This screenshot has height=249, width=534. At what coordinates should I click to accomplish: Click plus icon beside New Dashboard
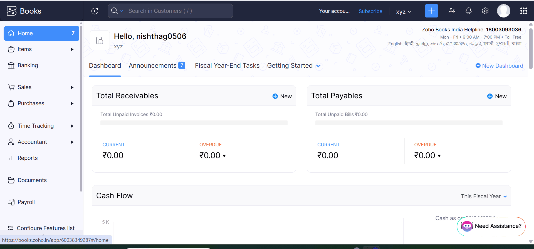(478, 66)
